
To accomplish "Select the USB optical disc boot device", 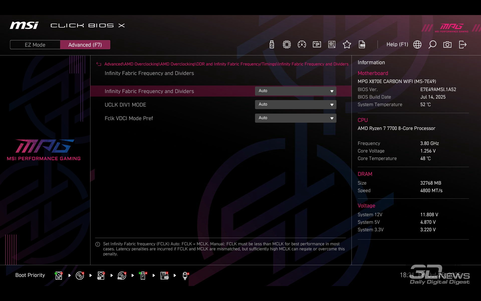I will pyautogui.click(x=122, y=275).
